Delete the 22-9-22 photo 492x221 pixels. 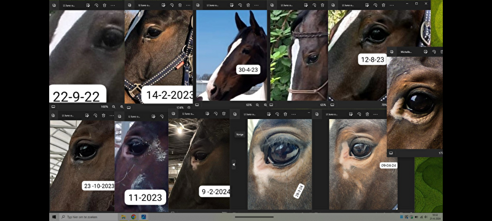coord(105,6)
